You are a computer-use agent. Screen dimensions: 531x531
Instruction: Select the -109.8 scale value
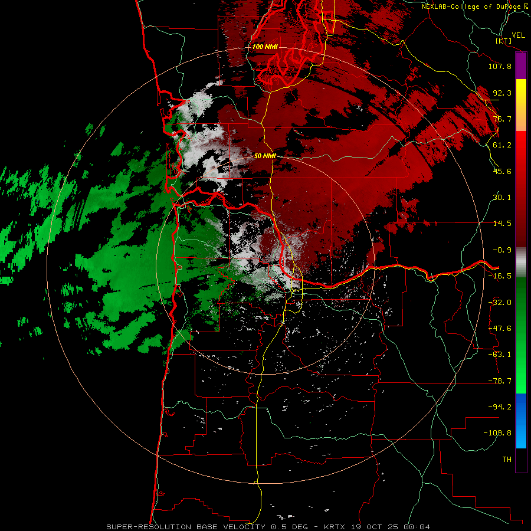497,433
